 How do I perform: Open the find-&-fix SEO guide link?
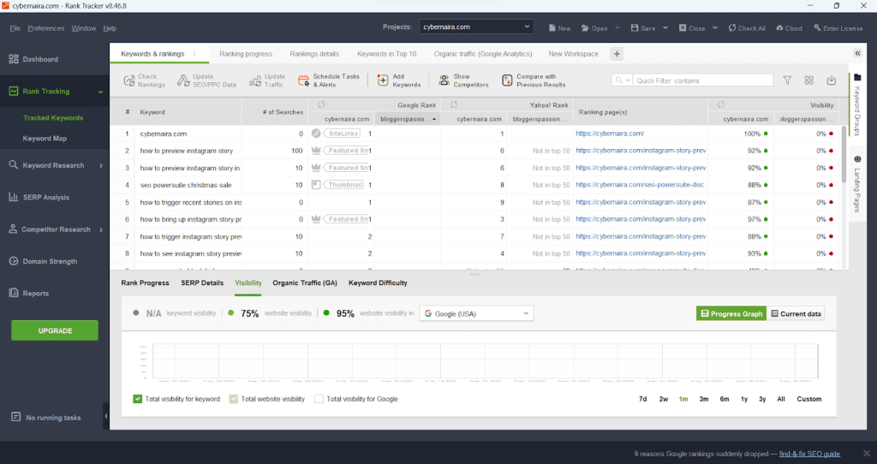[x=796, y=453]
